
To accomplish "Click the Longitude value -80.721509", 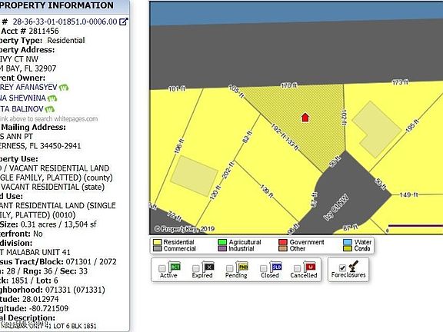I will 48,308.
